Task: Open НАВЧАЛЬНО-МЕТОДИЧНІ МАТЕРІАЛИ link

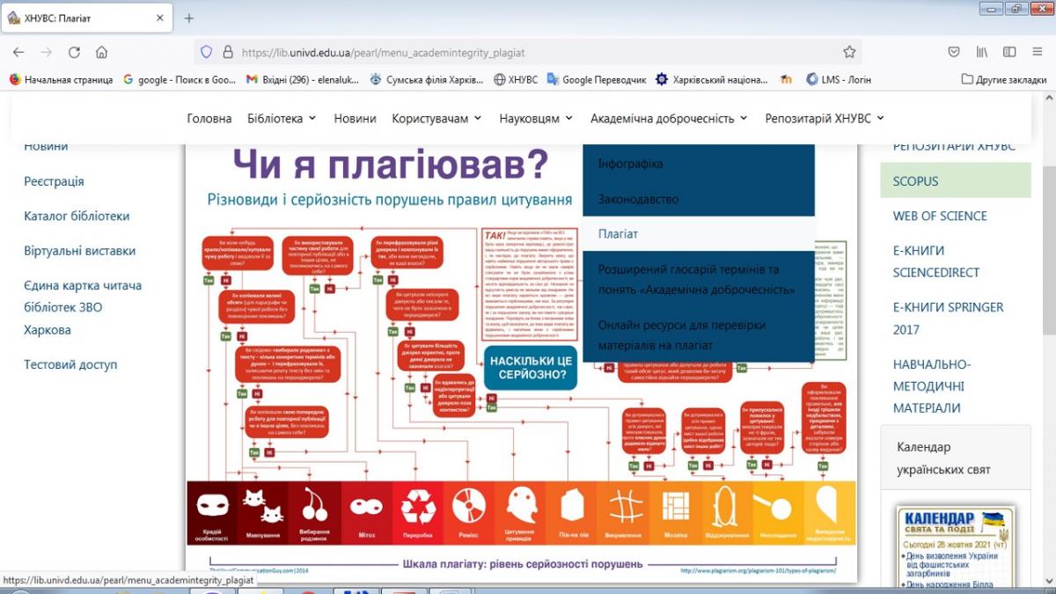Action: (932, 386)
